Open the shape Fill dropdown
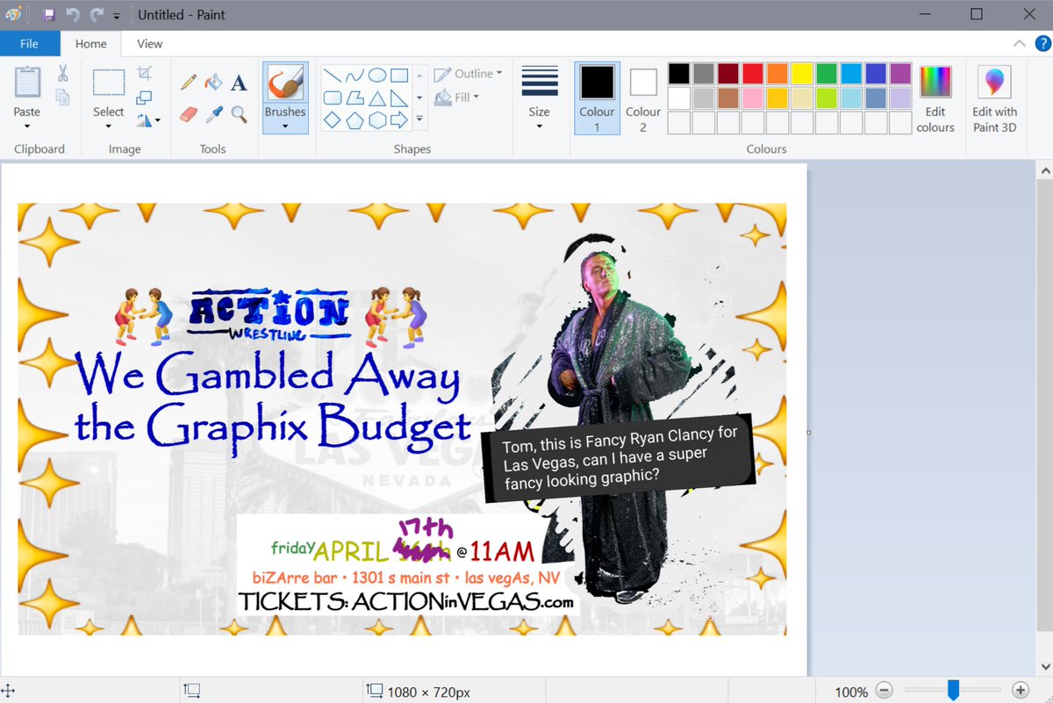 click(x=458, y=97)
